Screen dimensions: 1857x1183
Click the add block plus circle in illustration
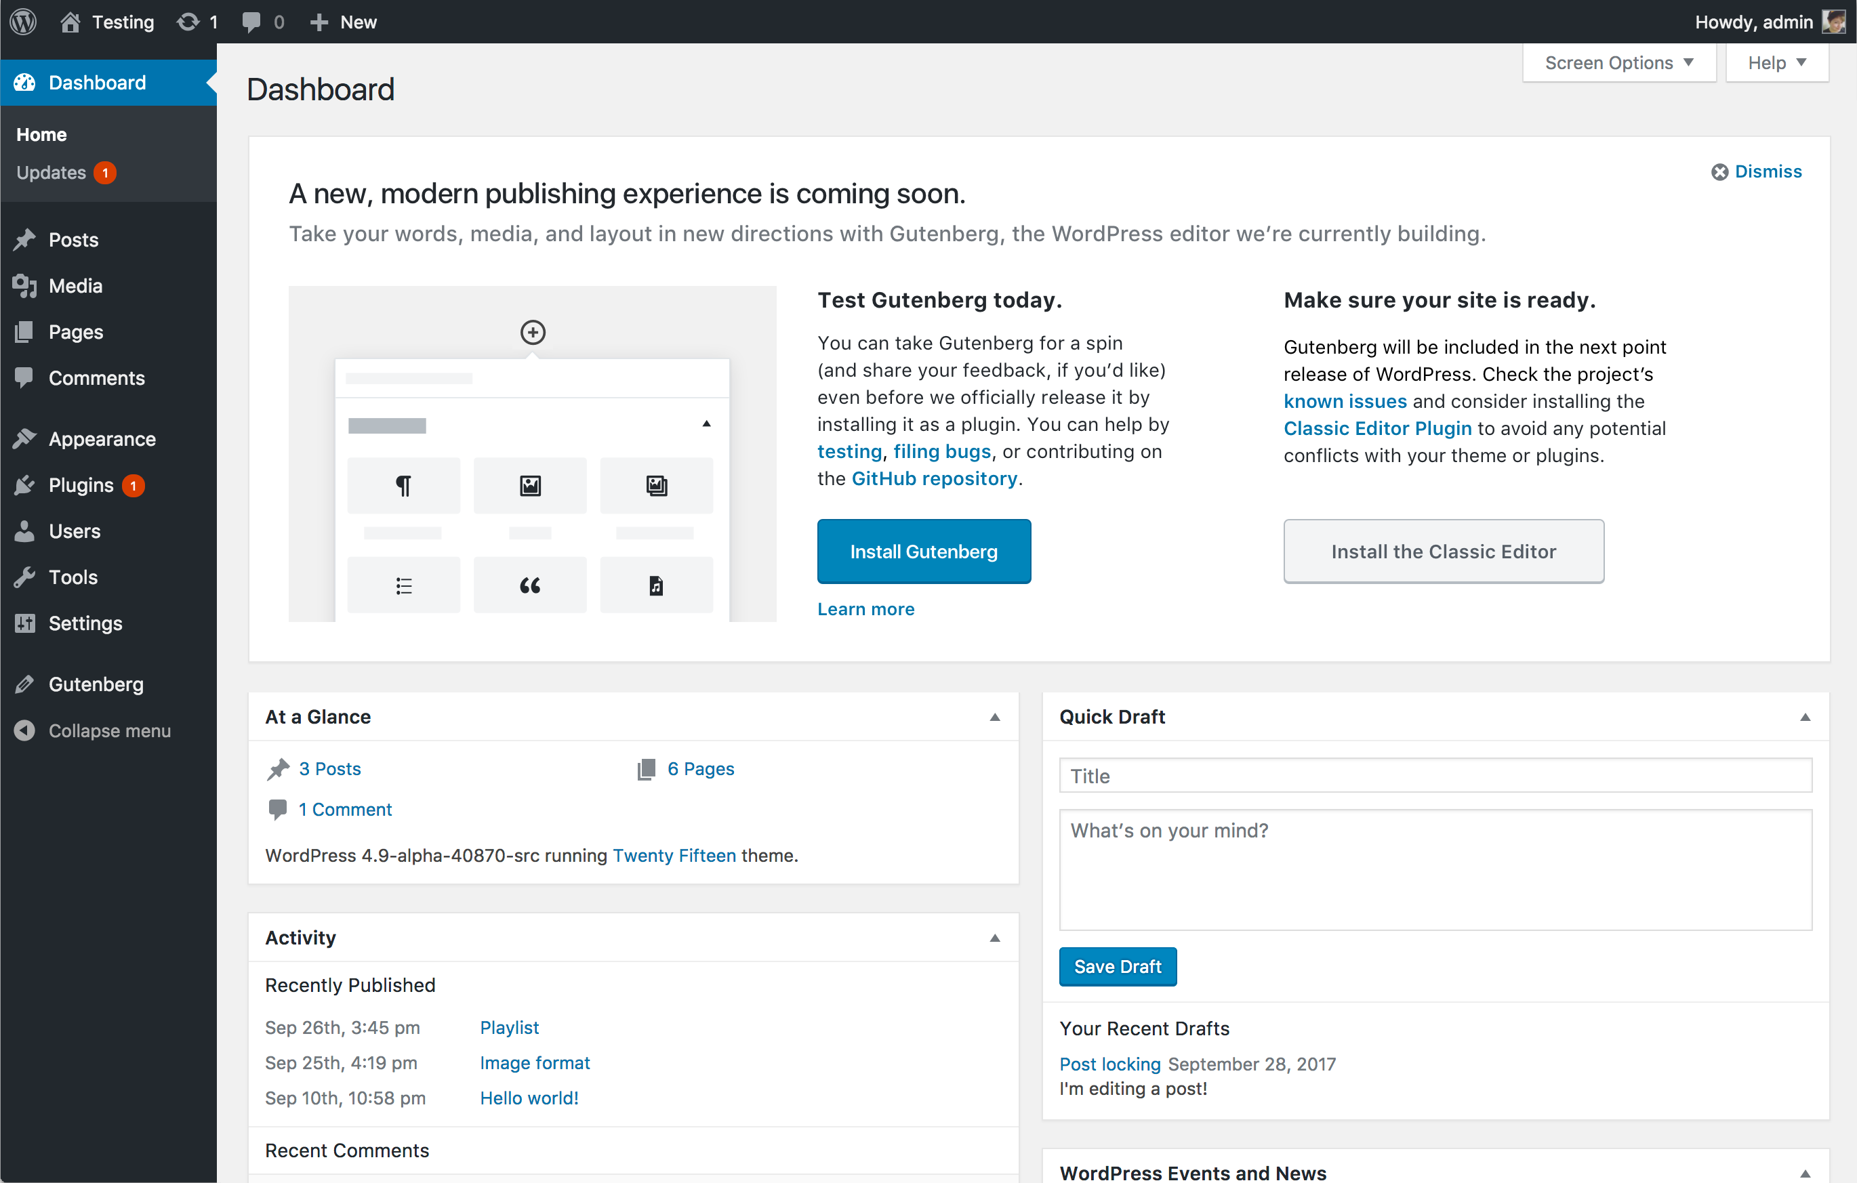pyautogui.click(x=533, y=333)
